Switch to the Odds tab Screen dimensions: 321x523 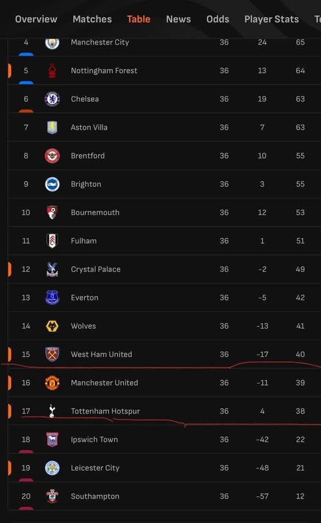(x=218, y=19)
